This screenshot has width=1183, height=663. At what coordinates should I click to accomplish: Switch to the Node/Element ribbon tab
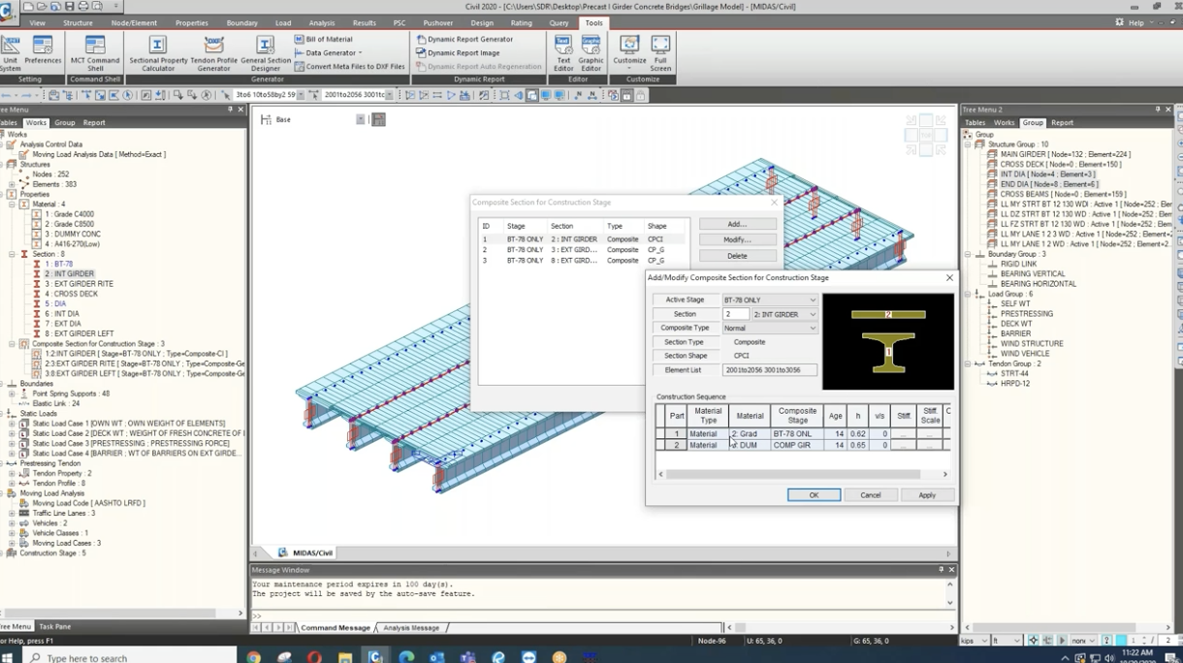tap(134, 23)
